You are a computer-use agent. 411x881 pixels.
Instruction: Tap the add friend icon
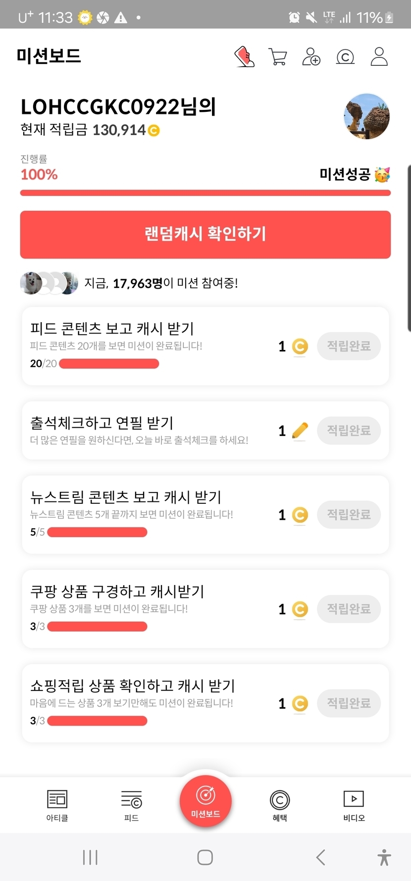click(x=311, y=57)
